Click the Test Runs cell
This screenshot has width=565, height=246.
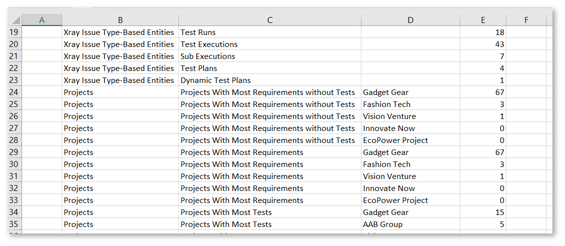[270, 32]
